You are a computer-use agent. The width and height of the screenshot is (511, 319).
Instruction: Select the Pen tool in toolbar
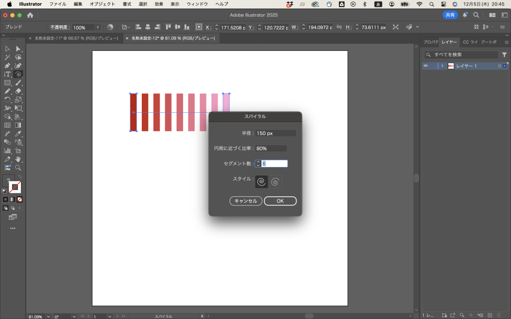coord(7,66)
